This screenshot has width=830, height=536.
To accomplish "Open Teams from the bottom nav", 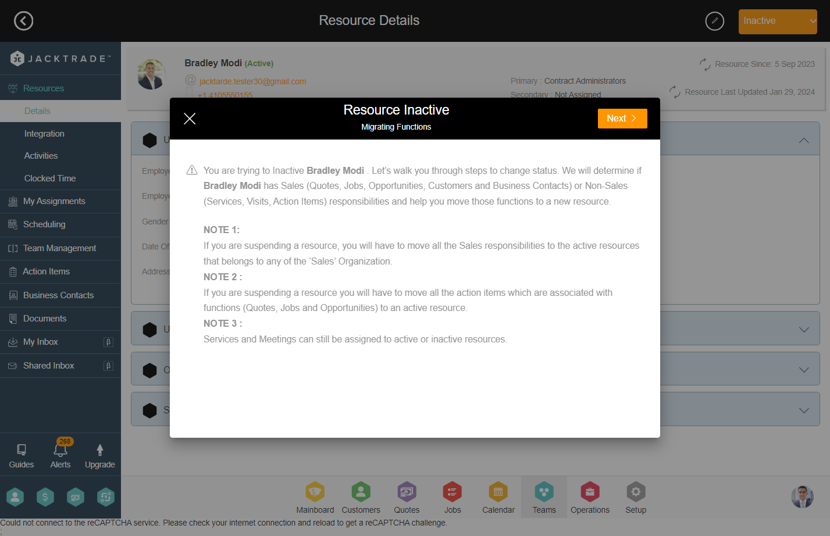I will (x=544, y=498).
